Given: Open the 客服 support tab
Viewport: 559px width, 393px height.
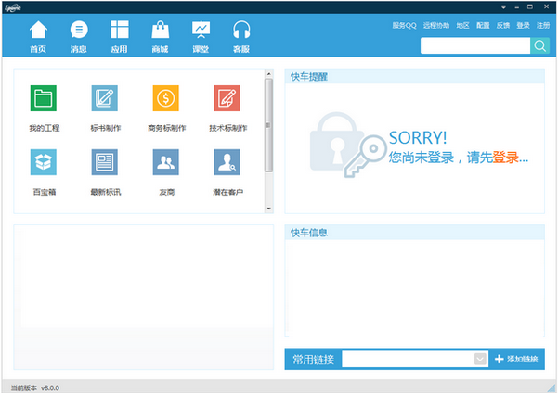Looking at the screenshot, I should (241, 35).
